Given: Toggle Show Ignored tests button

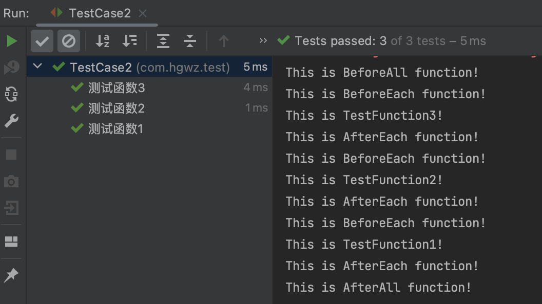Looking at the screenshot, I should click(x=68, y=41).
